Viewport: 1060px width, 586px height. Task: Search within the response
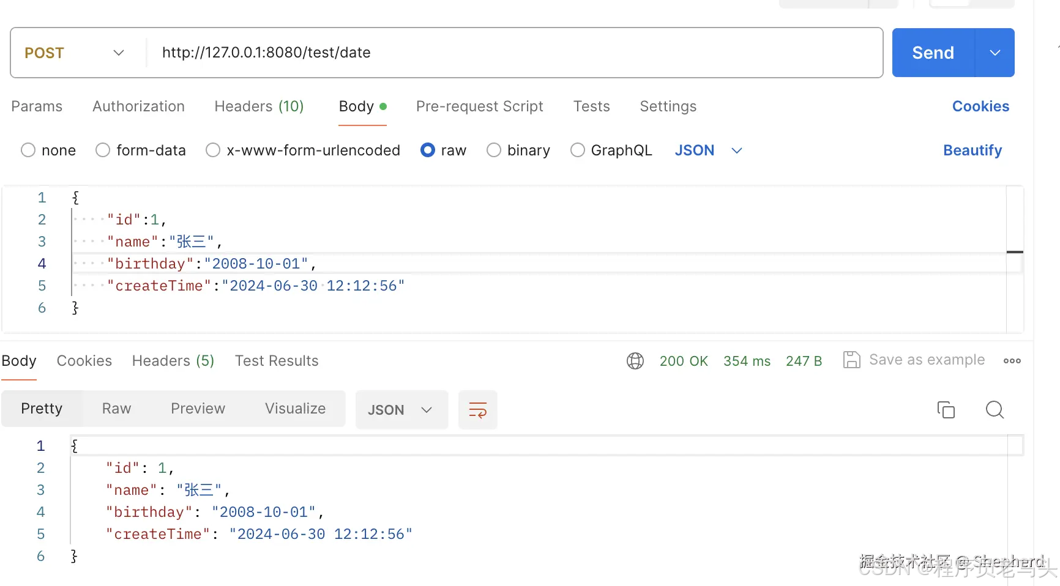(995, 409)
